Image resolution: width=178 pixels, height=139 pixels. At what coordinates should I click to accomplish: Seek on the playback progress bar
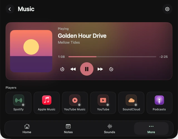pyautogui.click(x=112, y=57)
